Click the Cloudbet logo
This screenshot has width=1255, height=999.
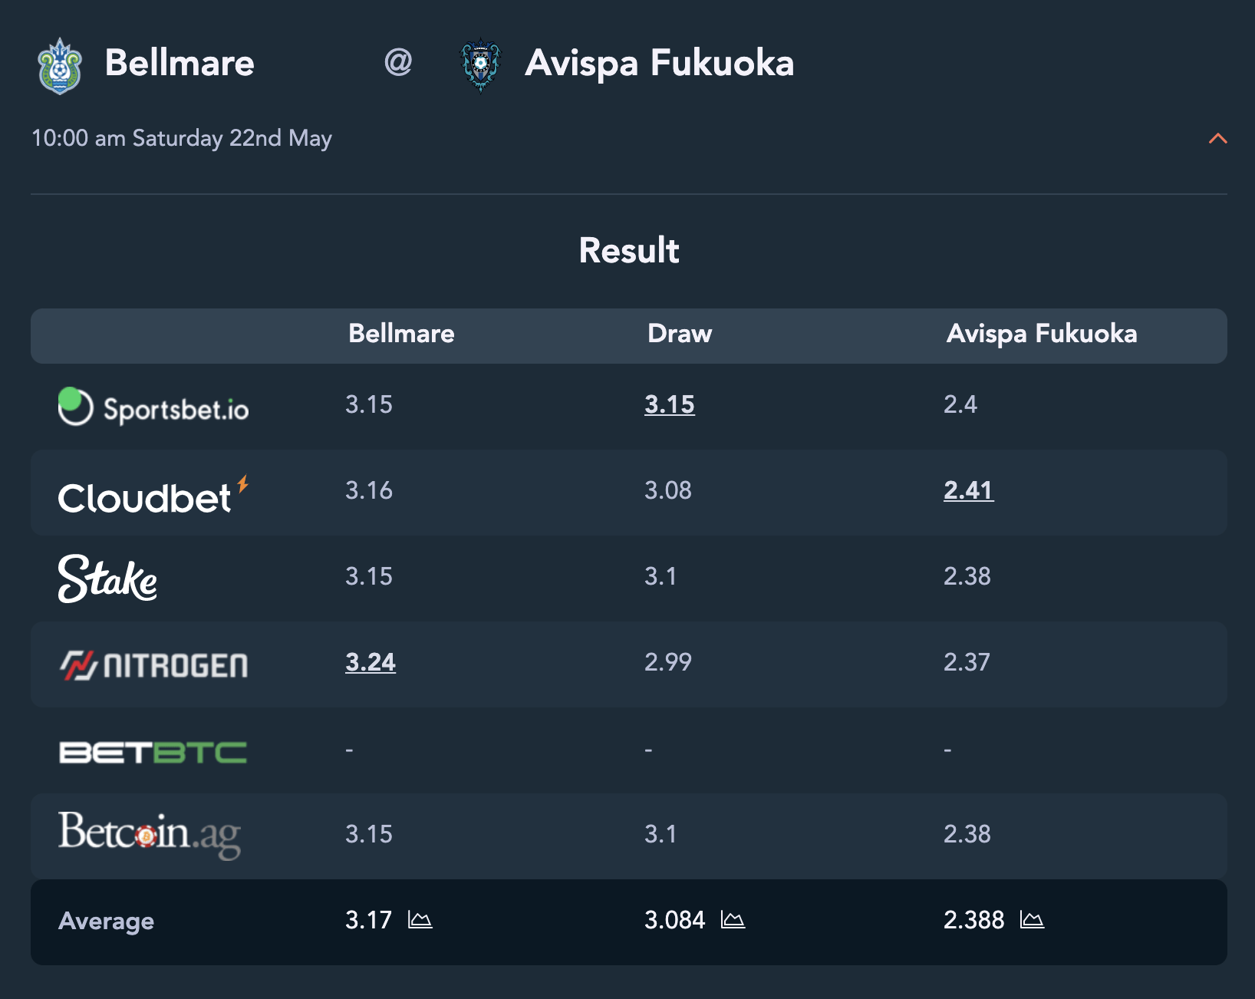pos(153,495)
